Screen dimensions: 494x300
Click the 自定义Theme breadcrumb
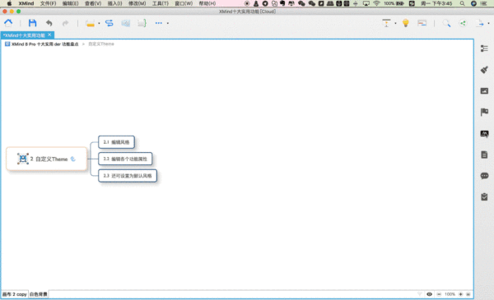click(100, 44)
